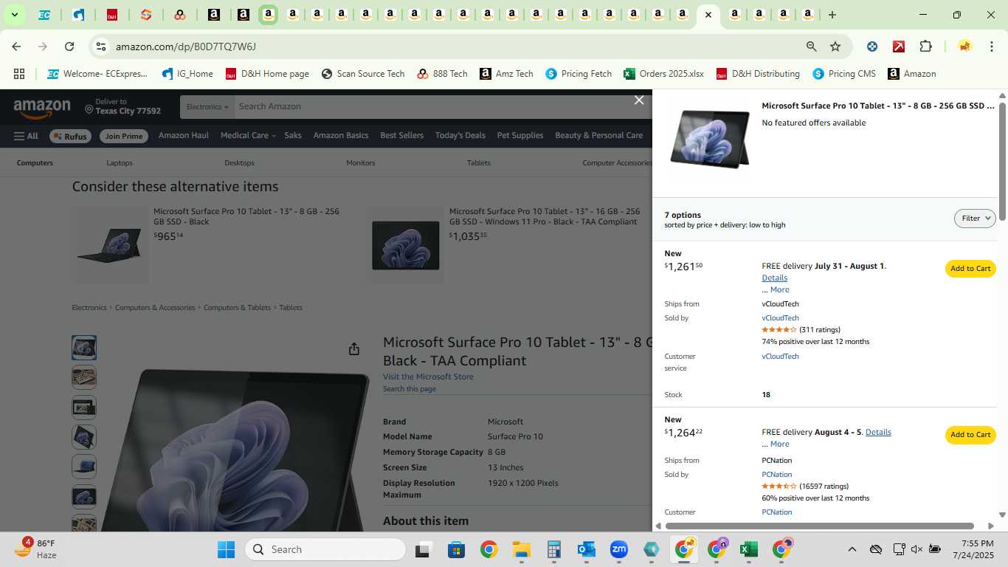Select Laptops subcategory tab
1008x567 pixels.
pos(120,163)
